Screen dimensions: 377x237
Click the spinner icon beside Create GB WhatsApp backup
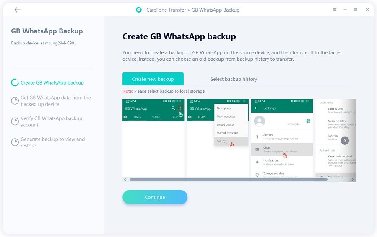(15, 82)
